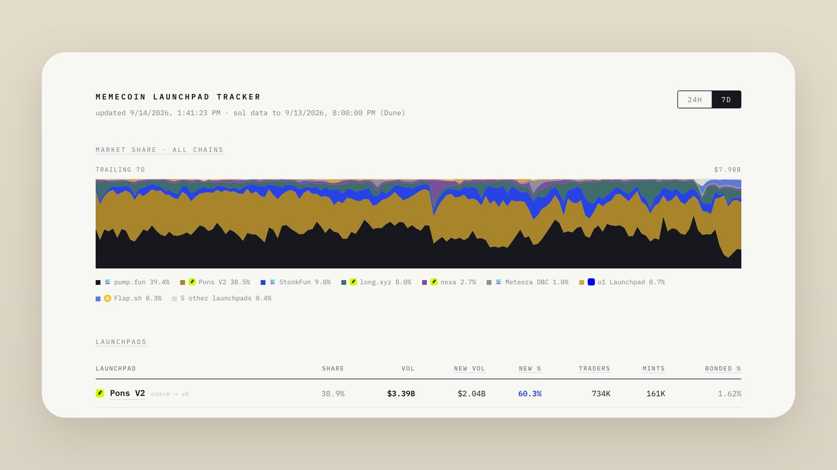The height and width of the screenshot is (470, 837).
Task: Click the o1 Launchpad blue logo in legend
Action: 591,282
